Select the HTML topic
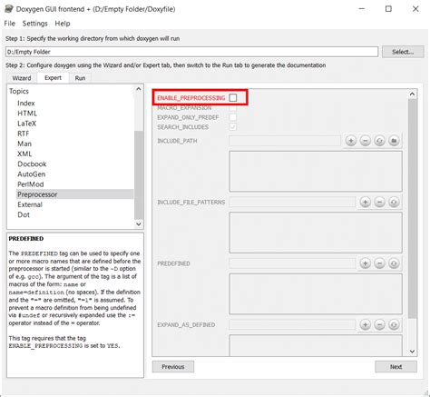 pos(27,114)
